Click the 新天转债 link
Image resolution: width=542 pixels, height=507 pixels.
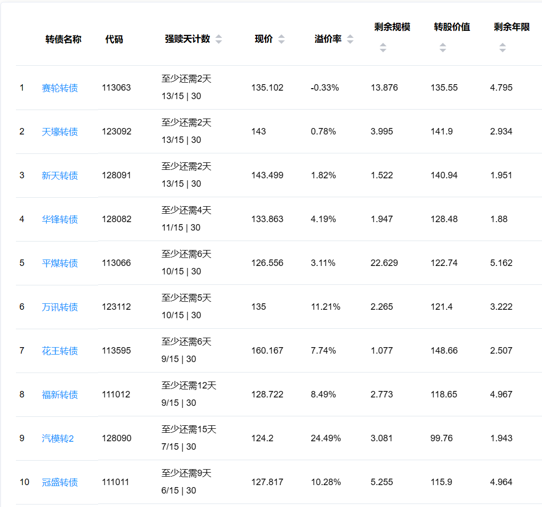(60, 176)
